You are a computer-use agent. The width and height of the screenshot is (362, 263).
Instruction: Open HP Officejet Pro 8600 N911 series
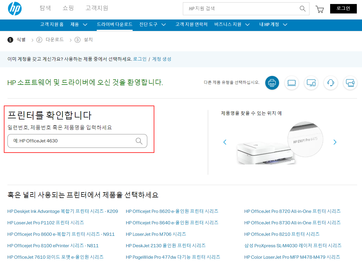pos(61,234)
